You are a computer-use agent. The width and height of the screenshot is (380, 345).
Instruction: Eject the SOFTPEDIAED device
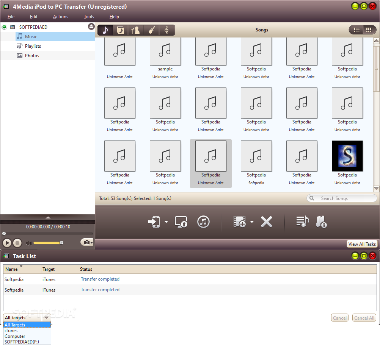click(91, 27)
